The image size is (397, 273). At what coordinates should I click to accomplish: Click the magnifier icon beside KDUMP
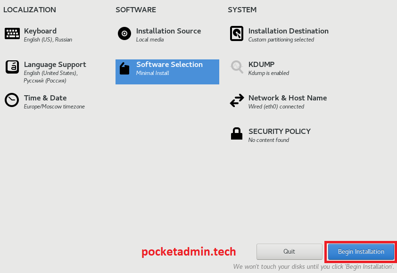pos(237,67)
